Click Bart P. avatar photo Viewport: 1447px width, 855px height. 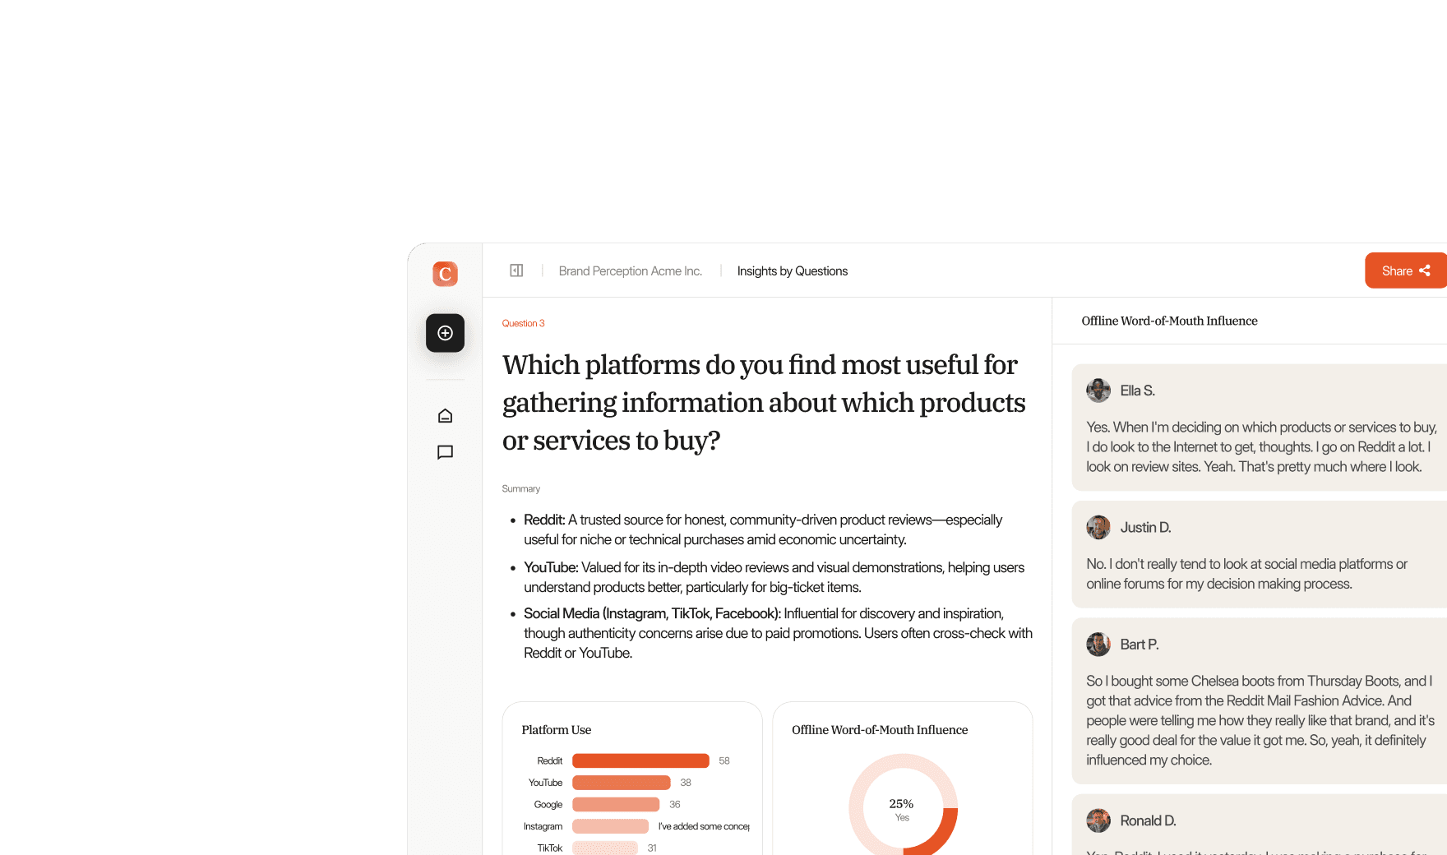click(x=1098, y=645)
